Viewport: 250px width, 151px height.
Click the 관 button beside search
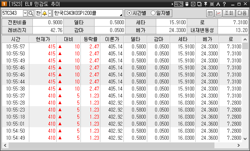pyautogui.click(x=38, y=13)
